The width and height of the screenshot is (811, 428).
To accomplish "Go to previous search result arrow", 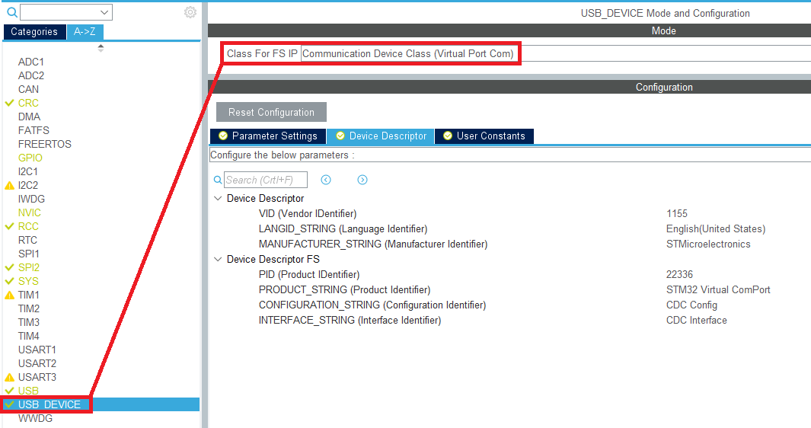I will [x=326, y=180].
